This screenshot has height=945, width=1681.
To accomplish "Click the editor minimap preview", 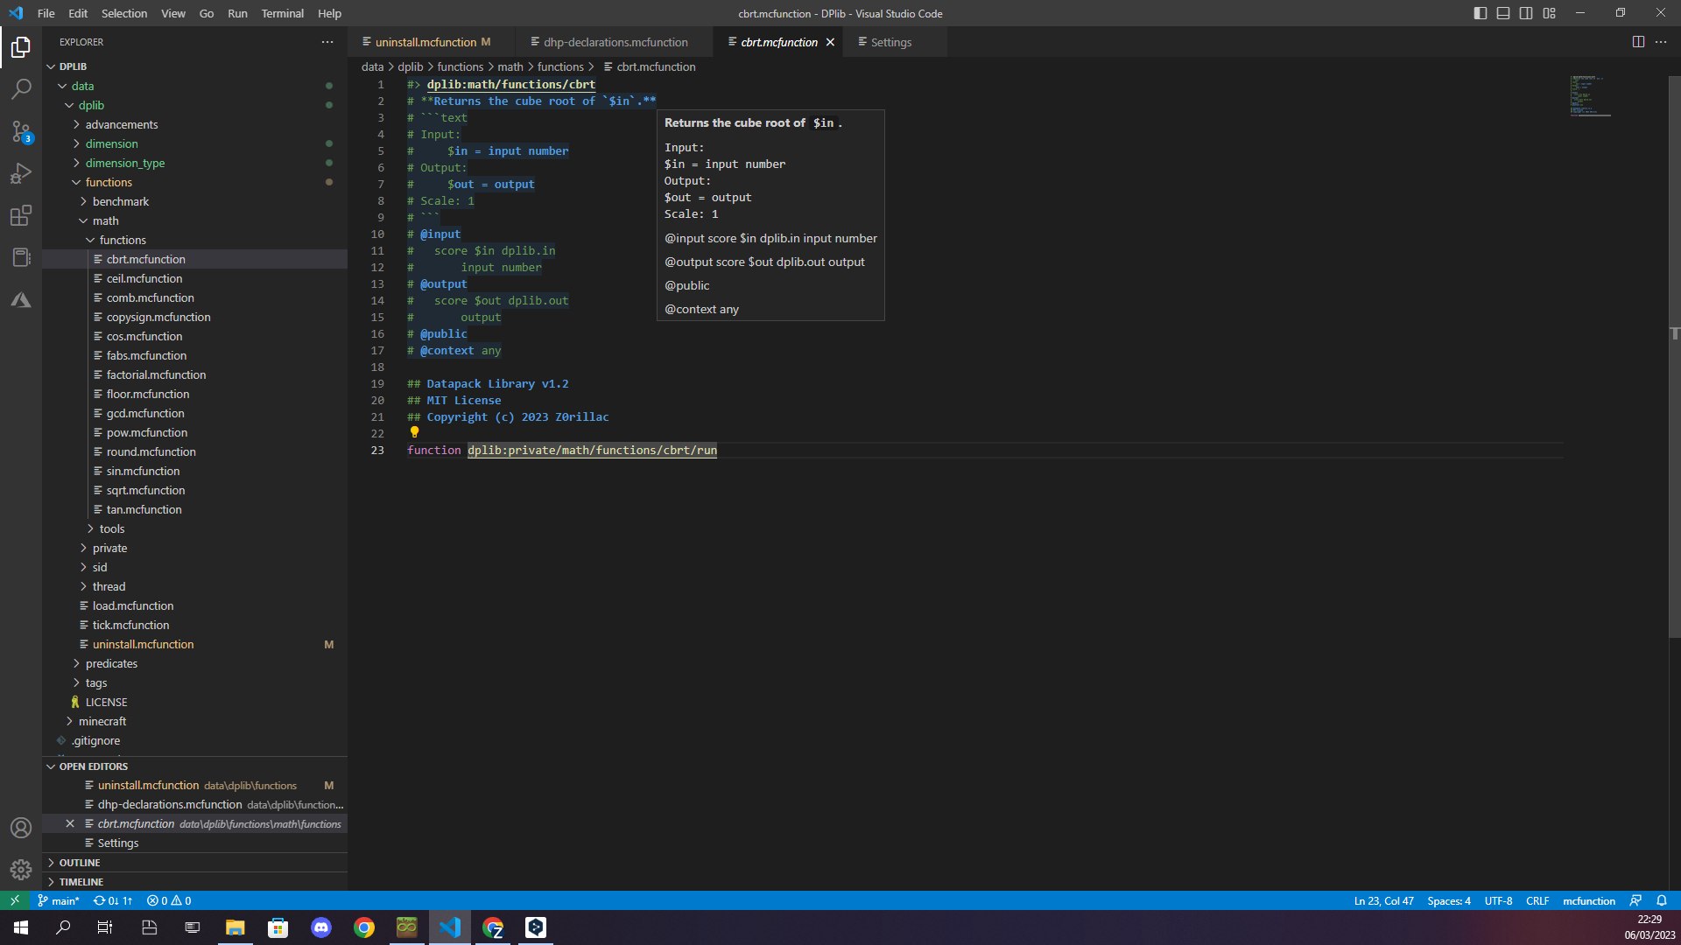I will (1590, 96).
